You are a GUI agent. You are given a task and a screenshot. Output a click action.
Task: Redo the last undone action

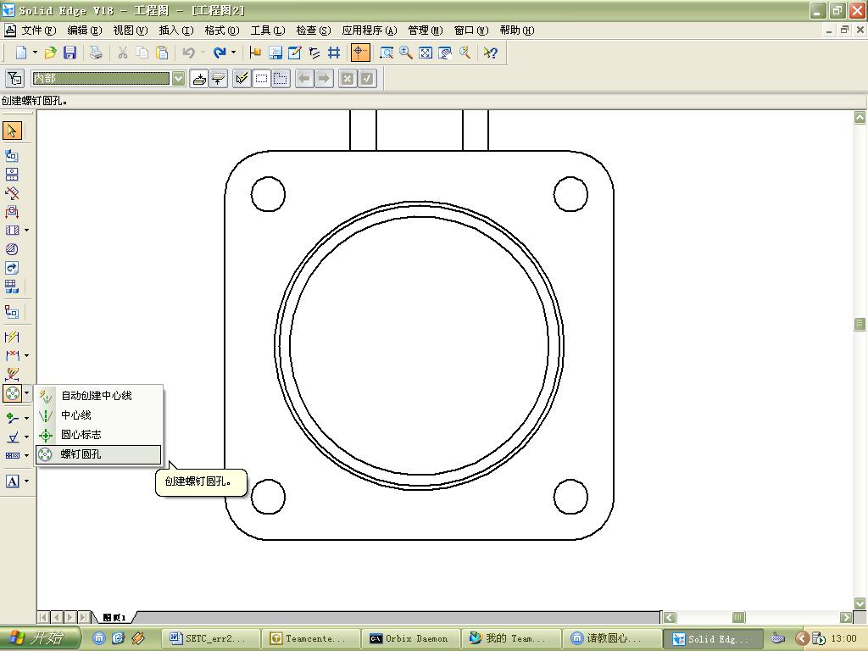coord(220,53)
